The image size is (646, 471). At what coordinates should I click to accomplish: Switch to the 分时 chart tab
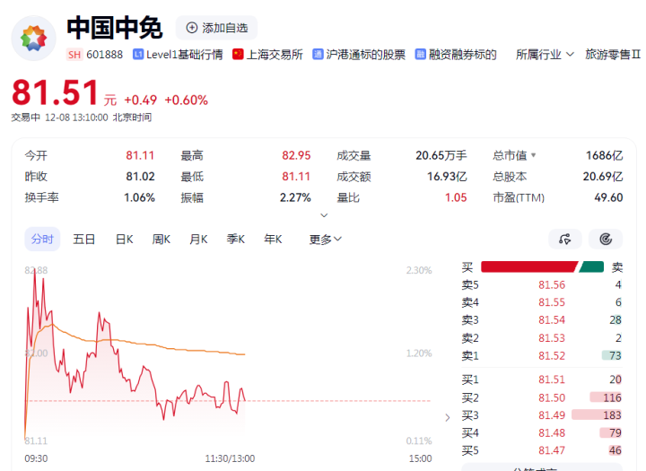[x=42, y=240]
